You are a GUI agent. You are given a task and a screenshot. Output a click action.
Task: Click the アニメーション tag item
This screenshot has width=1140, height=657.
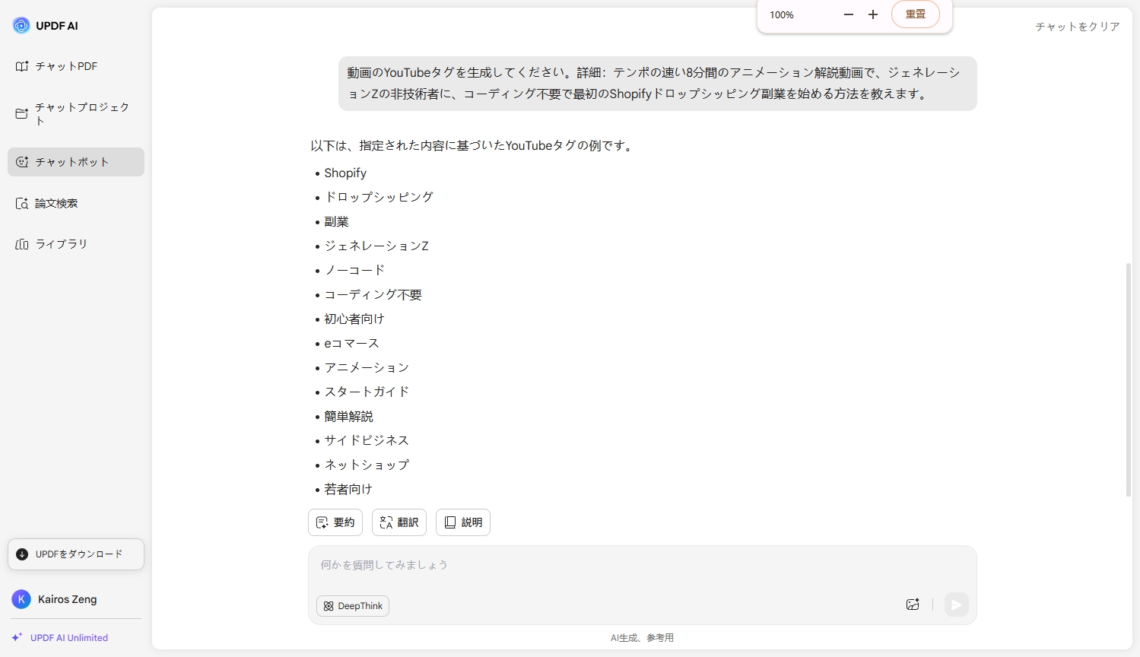(367, 367)
